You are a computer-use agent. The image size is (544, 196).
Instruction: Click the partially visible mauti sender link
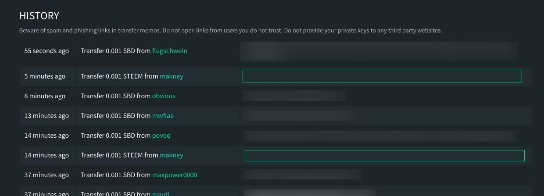(161, 194)
